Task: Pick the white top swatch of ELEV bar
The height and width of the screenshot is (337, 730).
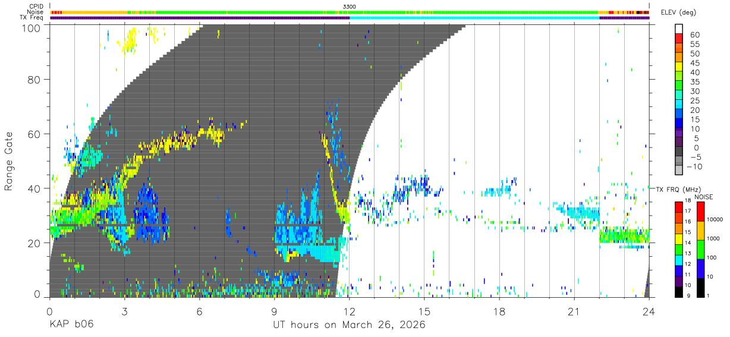Action: pyautogui.click(x=680, y=29)
